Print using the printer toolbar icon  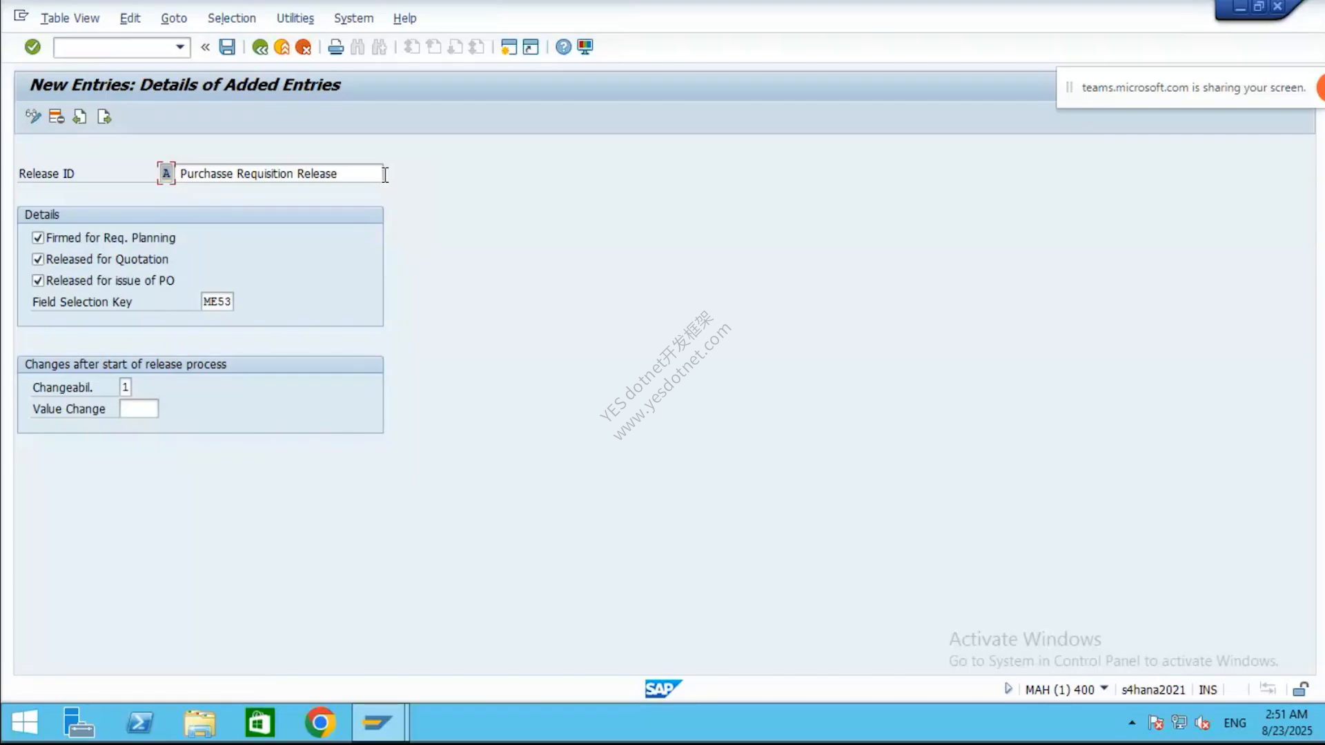pyautogui.click(x=336, y=47)
